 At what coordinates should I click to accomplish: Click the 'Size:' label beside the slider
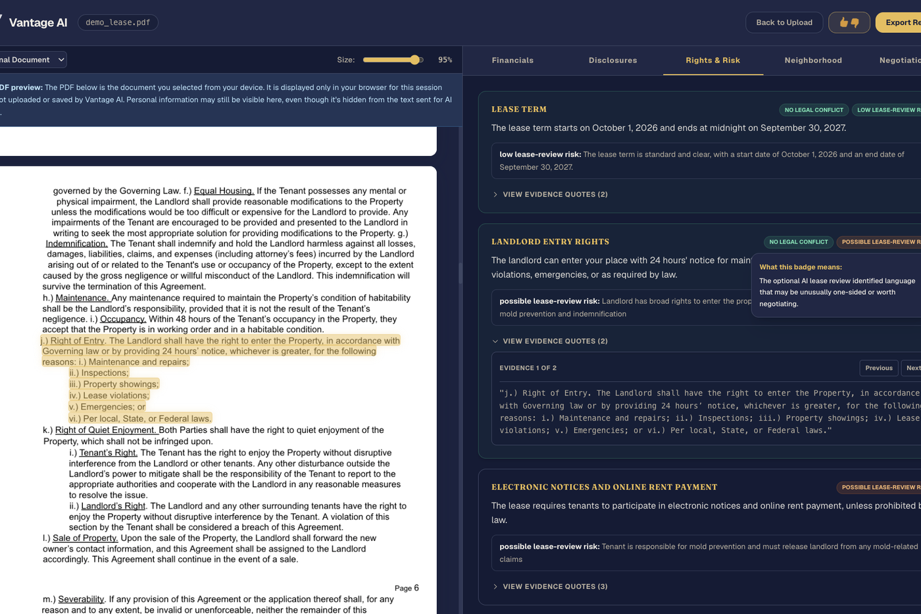pos(346,60)
